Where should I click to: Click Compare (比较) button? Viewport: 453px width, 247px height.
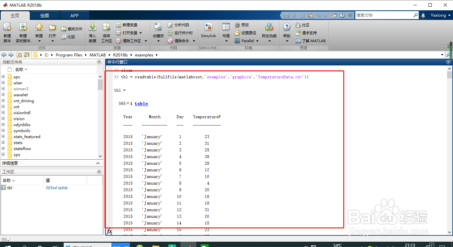68,37
